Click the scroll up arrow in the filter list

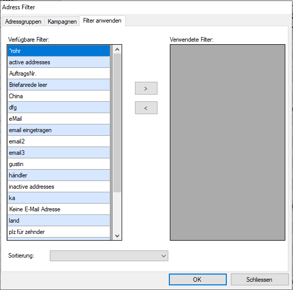117,49
